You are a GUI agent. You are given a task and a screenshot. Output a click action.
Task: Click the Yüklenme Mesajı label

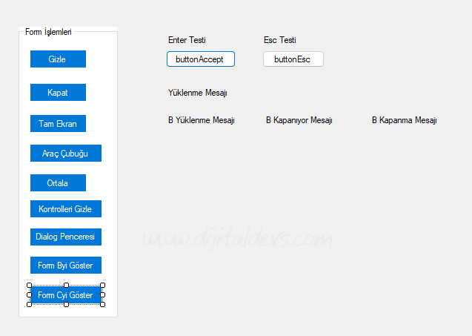197,93
